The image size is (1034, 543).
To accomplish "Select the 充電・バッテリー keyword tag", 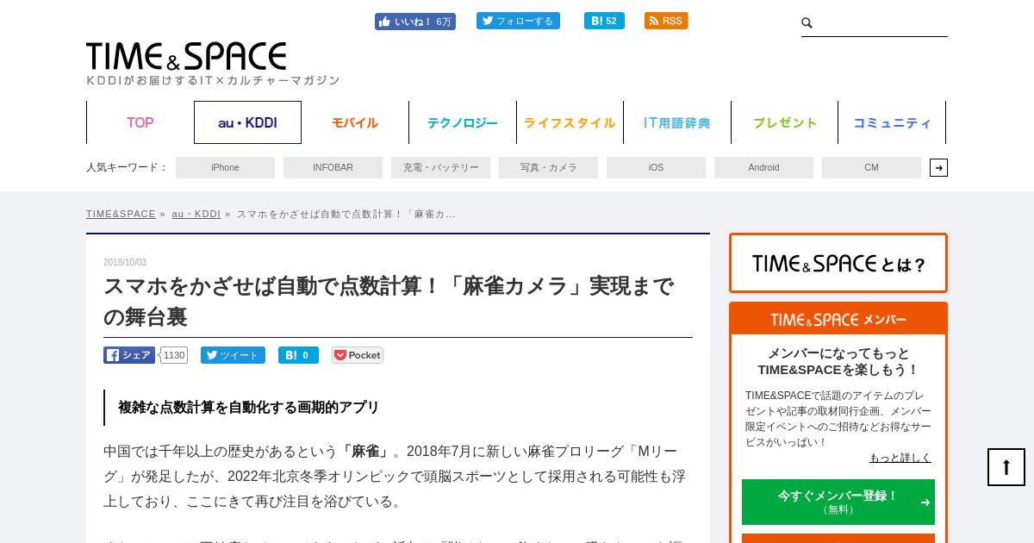I will click(x=440, y=167).
